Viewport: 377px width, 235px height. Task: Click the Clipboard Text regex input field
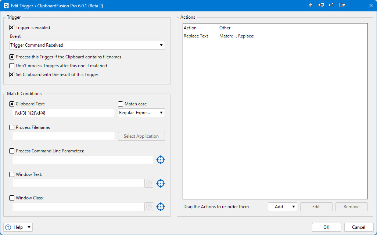[63, 113]
